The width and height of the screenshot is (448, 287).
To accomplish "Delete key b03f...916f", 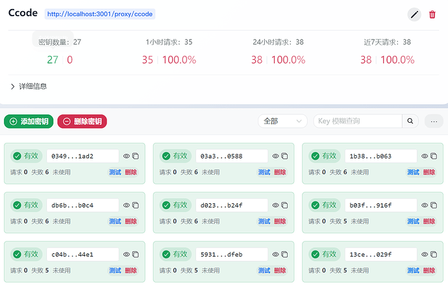I will pyautogui.click(x=429, y=221).
